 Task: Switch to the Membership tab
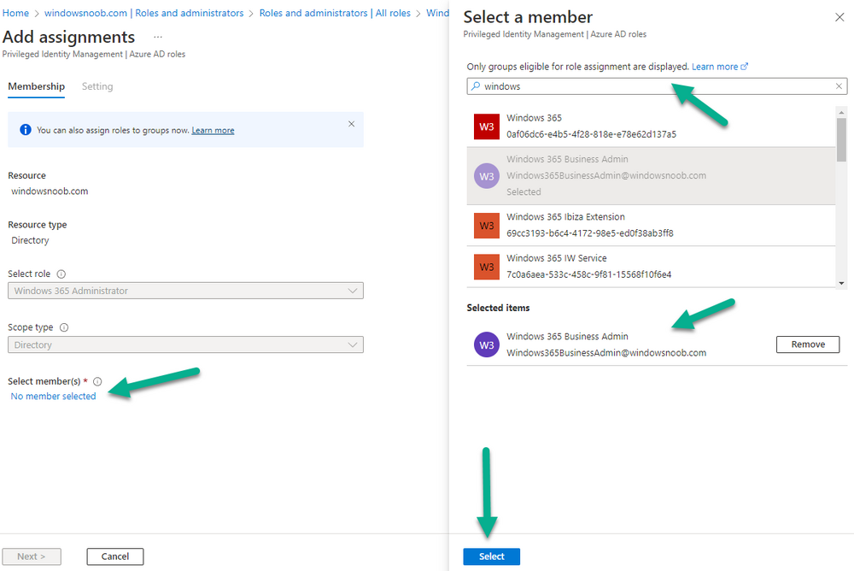pos(37,86)
